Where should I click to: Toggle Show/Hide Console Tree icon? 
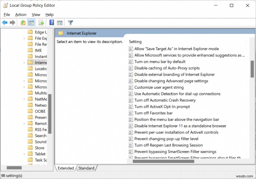tap(31, 23)
